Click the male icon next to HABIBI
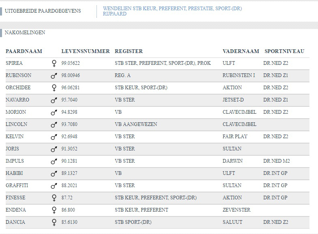 pos(54,174)
